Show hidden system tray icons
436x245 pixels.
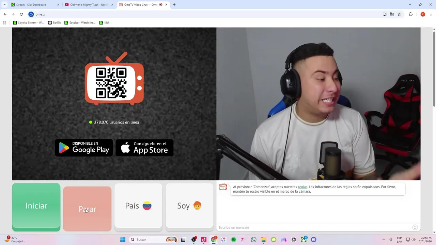click(x=383, y=240)
